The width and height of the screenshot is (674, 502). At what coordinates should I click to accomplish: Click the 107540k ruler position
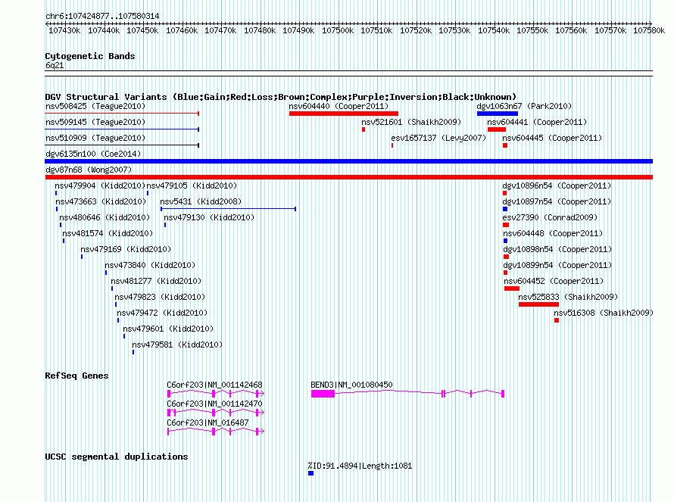point(494,30)
